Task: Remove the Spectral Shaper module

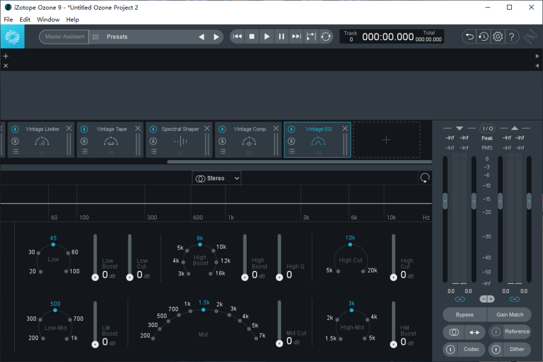Action: [207, 128]
